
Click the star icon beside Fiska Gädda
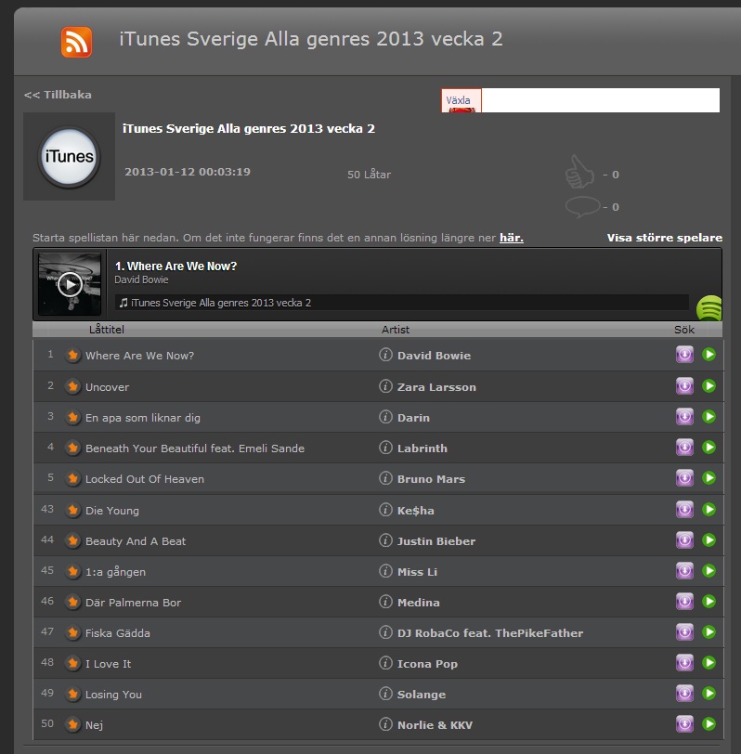tap(73, 632)
